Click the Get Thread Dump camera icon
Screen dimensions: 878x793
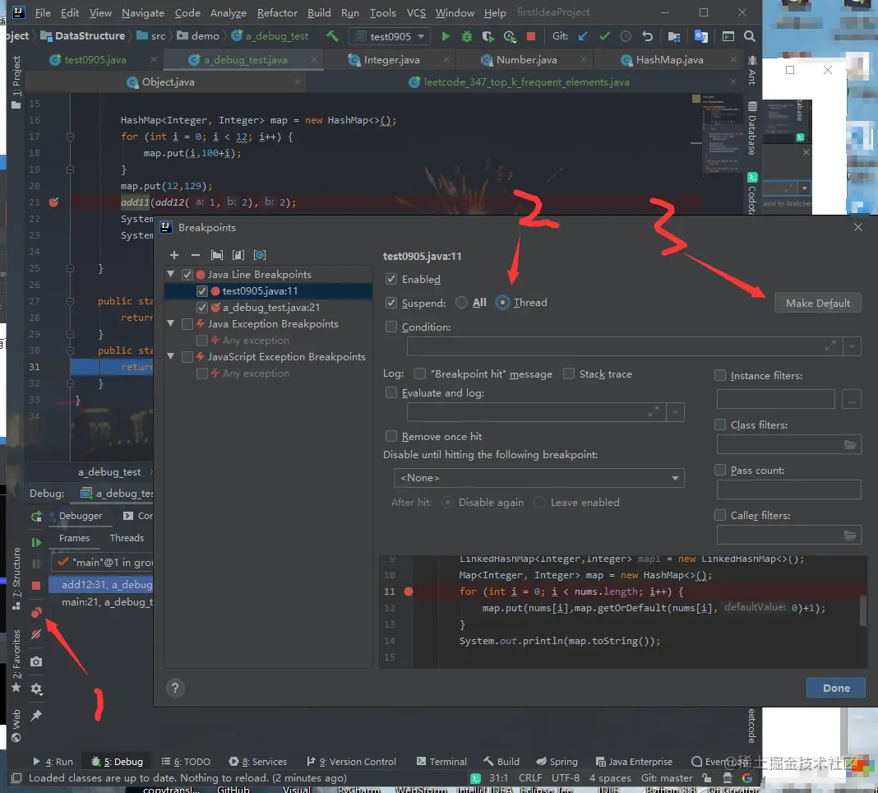(36, 662)
